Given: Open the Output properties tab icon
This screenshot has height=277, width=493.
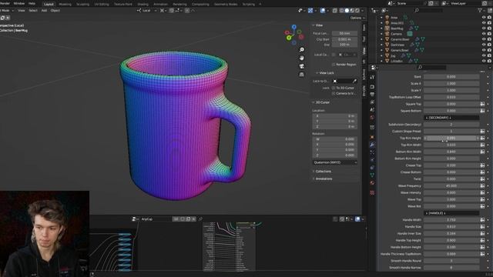Looking at the screenshot, I should pos(372,94).
